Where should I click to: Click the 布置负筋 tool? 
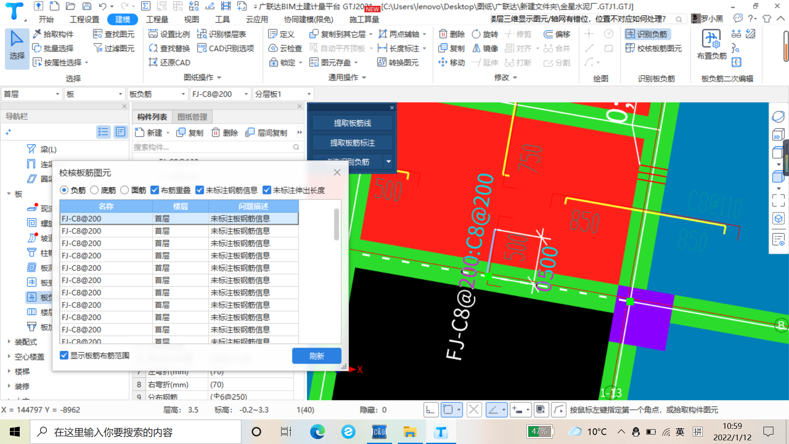pos(712,45)
